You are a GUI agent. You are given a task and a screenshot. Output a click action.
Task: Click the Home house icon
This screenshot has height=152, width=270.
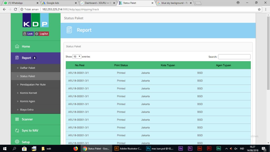(17, 46)
